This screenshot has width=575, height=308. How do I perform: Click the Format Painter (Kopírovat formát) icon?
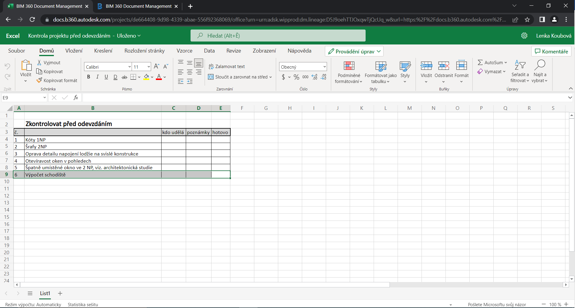tap(39, 80)
